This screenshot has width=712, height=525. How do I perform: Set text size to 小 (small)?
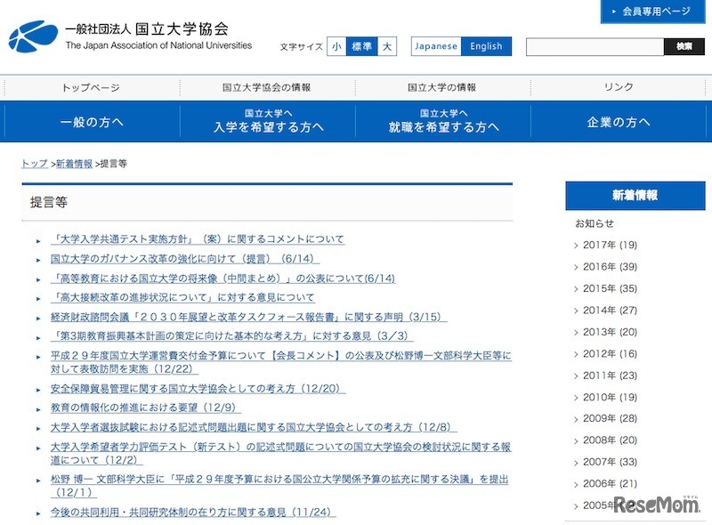[x=336, y=46]
